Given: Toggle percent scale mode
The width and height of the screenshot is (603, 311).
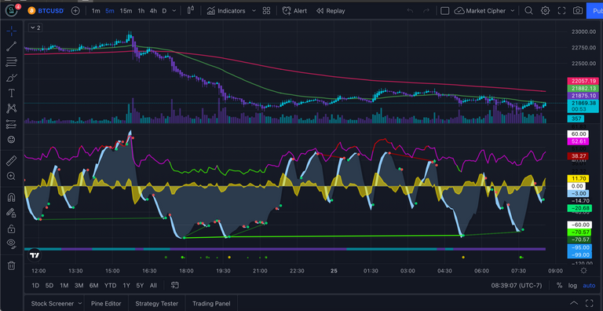Looking at the screenshot, I should [x=559, y=285].
